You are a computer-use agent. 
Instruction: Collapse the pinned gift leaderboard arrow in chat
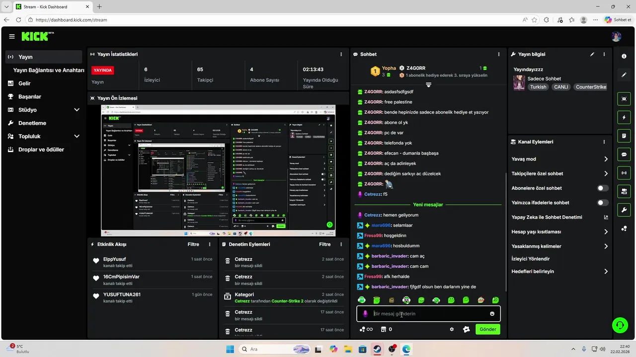point(428,85)
